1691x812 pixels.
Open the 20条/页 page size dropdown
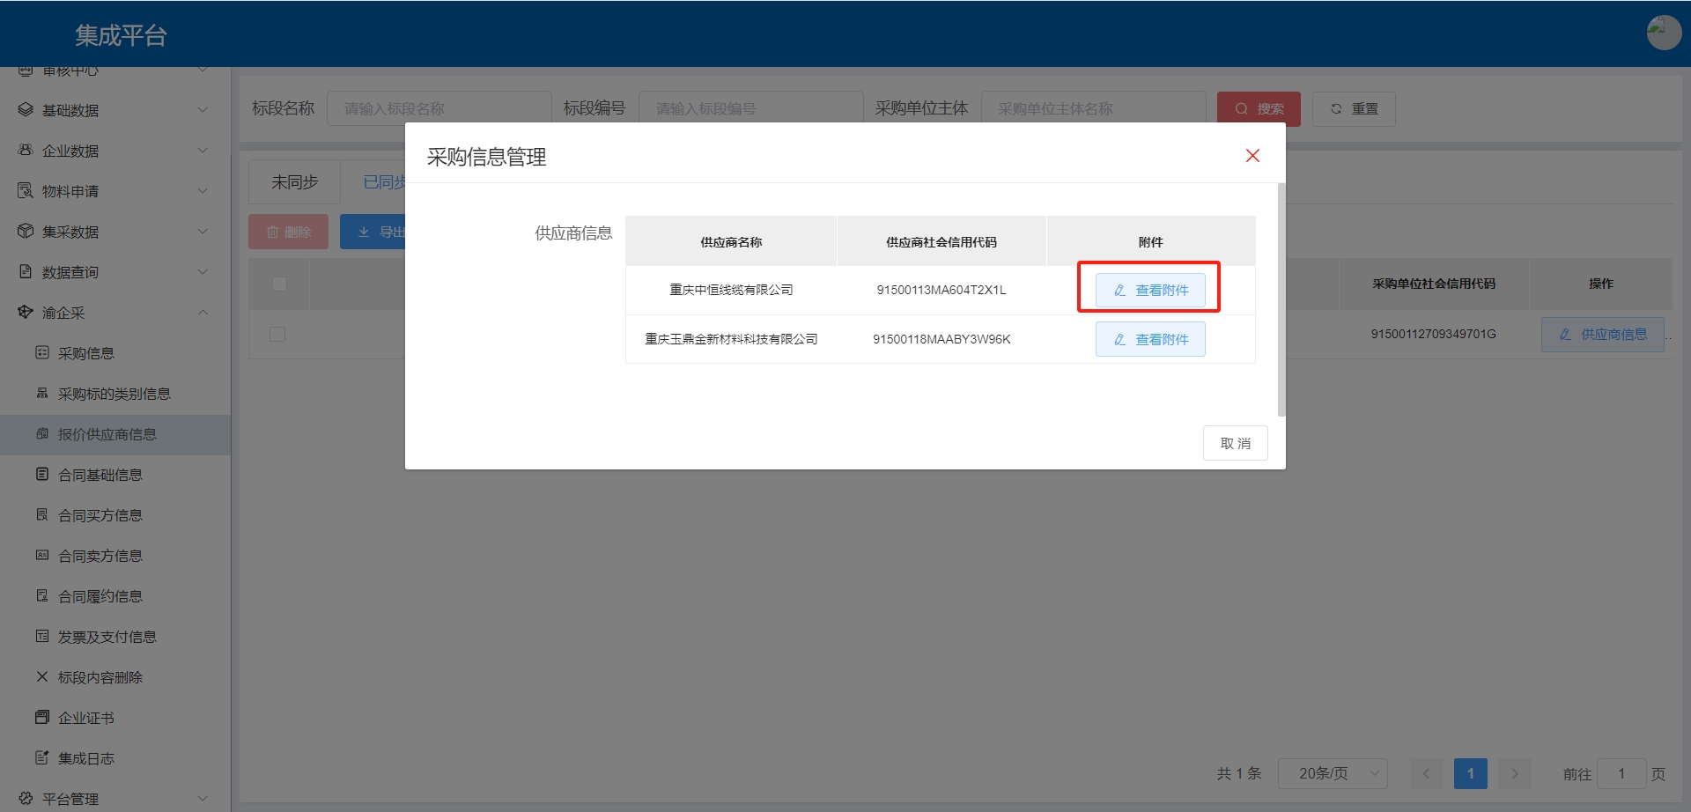click(1333, 773)
